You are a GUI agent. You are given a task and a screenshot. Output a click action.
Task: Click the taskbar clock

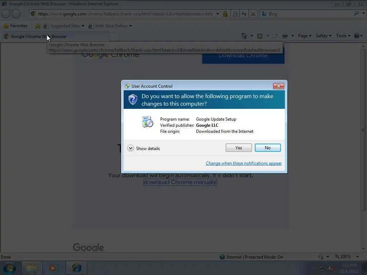tap(349, 268)
